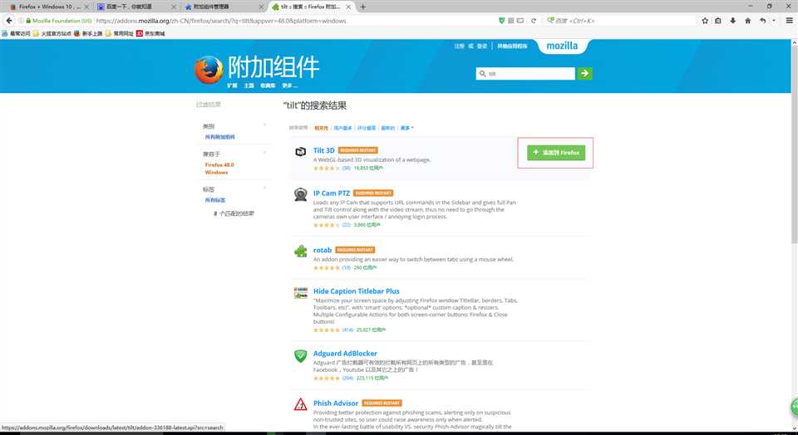Image resolution: width=798 pixels, height=435 pixels.
Task: Click the page scrollbar up arrow
Action: click(794, 43)
